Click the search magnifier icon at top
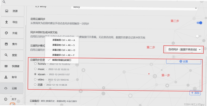The height and width of the screenshot is (106, 207). (x=4, y=2)
